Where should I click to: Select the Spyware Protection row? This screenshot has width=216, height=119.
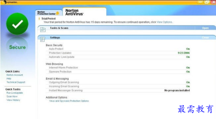tap(118, 72)
